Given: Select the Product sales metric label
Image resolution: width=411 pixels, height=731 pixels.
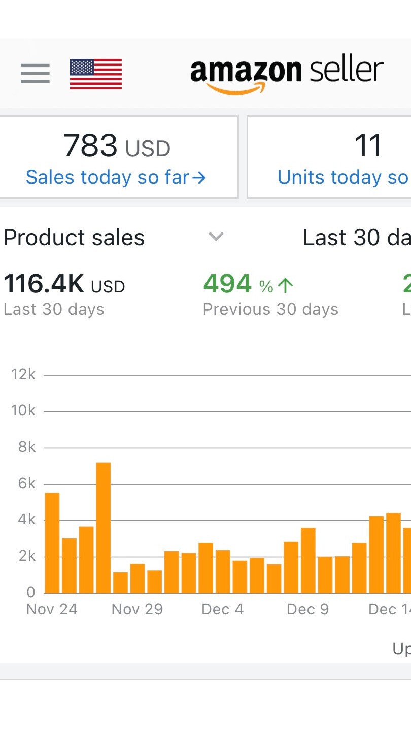Looking at the screenshot, I should [x=74, y=238].
